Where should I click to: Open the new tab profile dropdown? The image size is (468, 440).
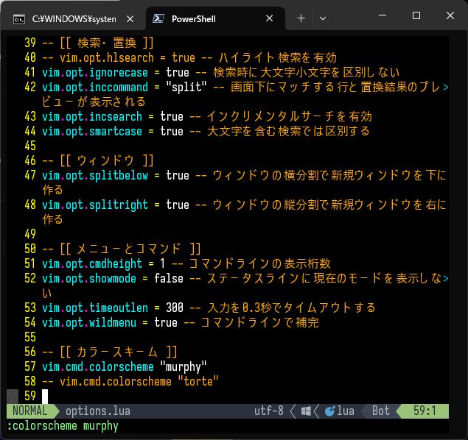point(322,18)
